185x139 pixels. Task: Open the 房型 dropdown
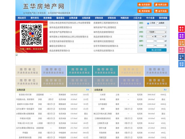(x=156, y=32)
